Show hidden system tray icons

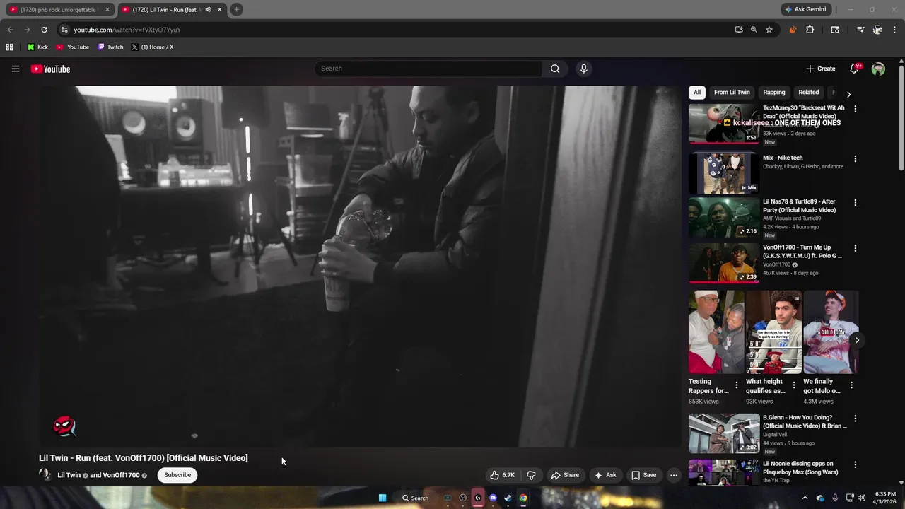click(x=805, y=498)
